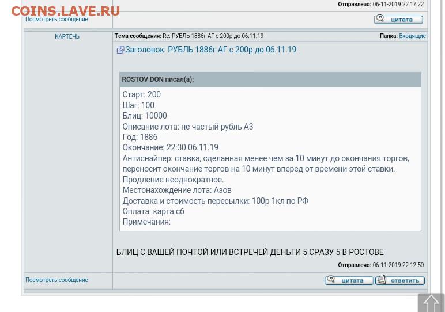Click the 'Отправлено: 06-11-2019 22:17:22' timestamp

[x=381, y=4]
